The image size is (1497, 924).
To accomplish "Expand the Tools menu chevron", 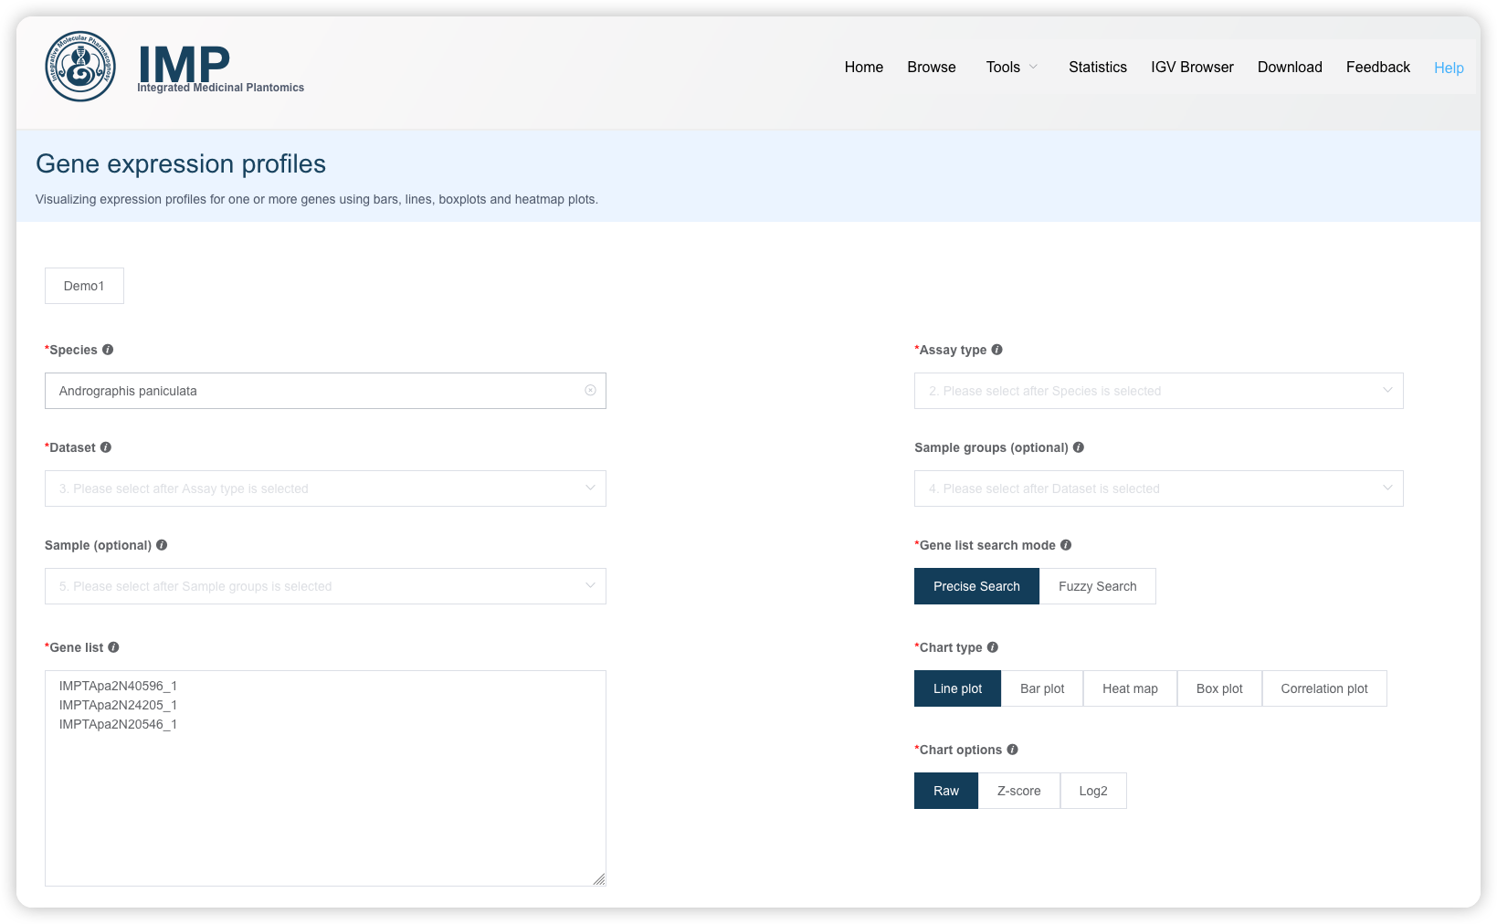I will click(1033, 67).
